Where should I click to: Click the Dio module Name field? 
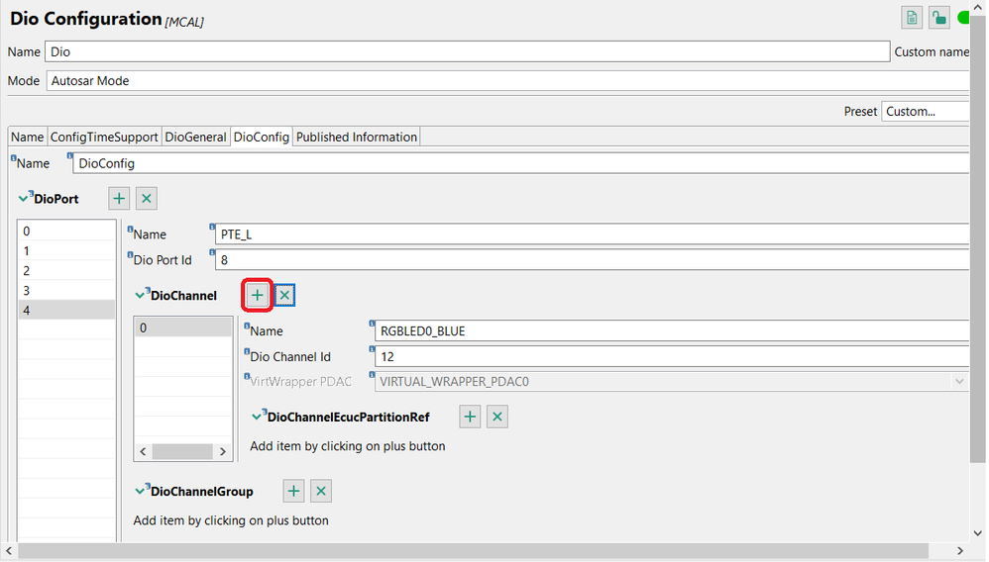pos(468,51)
